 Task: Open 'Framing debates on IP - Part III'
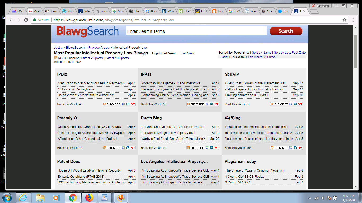247,95
